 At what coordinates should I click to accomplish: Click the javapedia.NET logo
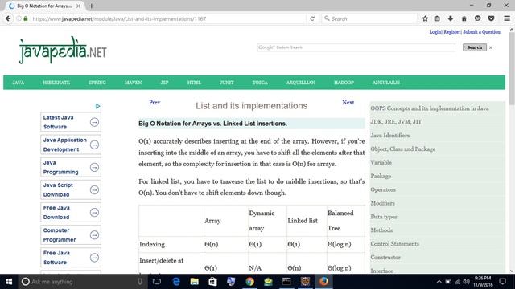point(63,51)
